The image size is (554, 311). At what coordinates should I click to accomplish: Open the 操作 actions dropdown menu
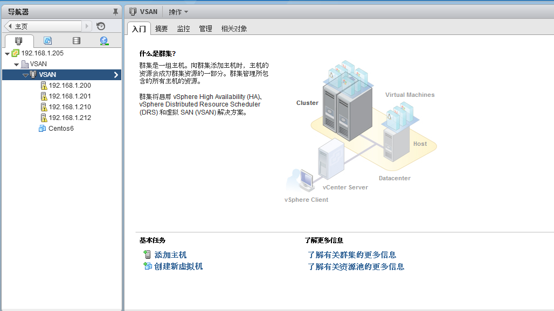point(178,12)
